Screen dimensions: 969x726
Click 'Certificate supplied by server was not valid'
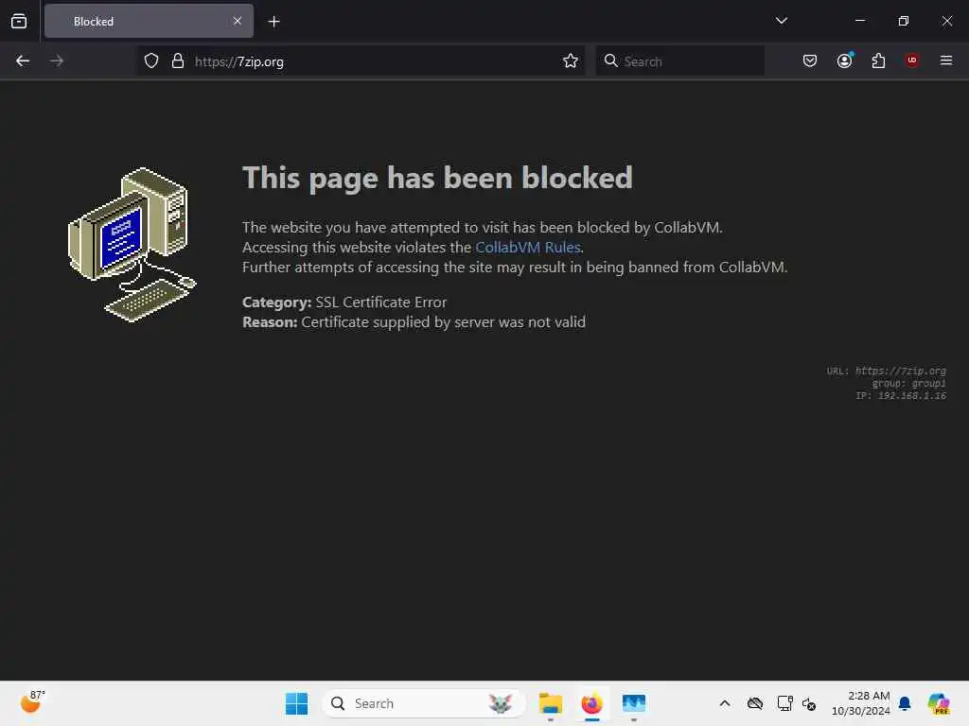click(x=443, y=321)
